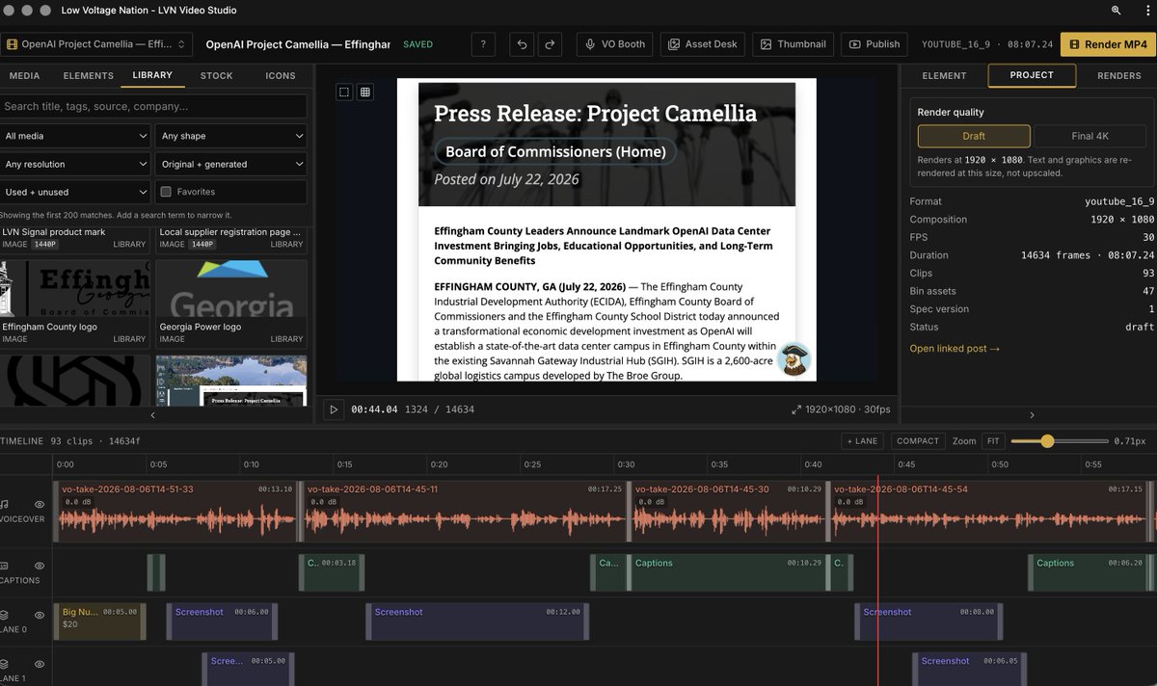This screenshot has height=686, width=1157.
Task: Toggle the COMPACT timeline view
Action: pos(917,441)
